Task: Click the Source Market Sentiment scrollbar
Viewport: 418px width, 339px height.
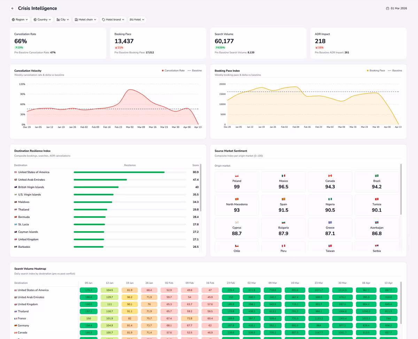Action: coord(401,190)
